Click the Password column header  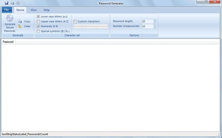tap(8, 42)
